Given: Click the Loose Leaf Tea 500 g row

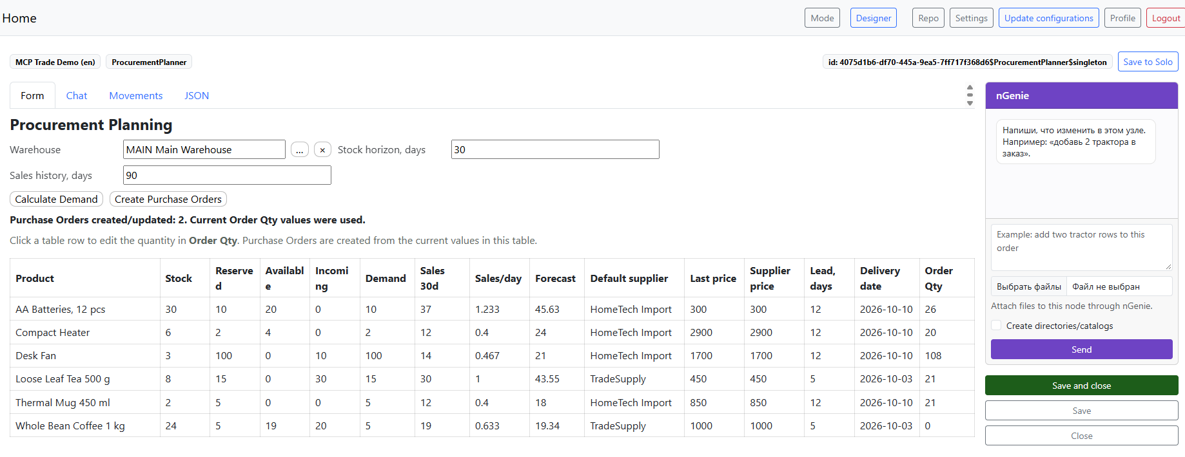Looking at the screenshot, I should (x=492, y=379).
